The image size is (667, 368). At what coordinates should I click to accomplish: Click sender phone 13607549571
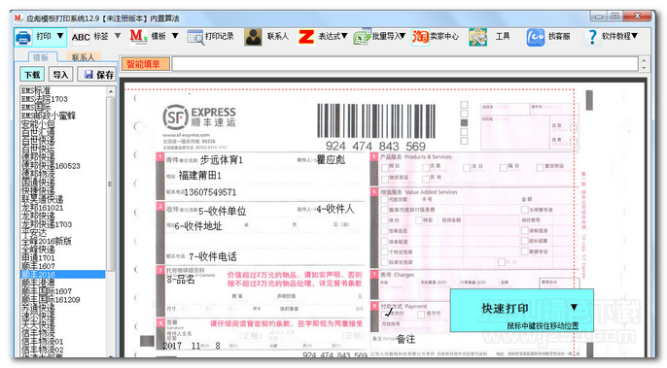(x=210, y=192)
